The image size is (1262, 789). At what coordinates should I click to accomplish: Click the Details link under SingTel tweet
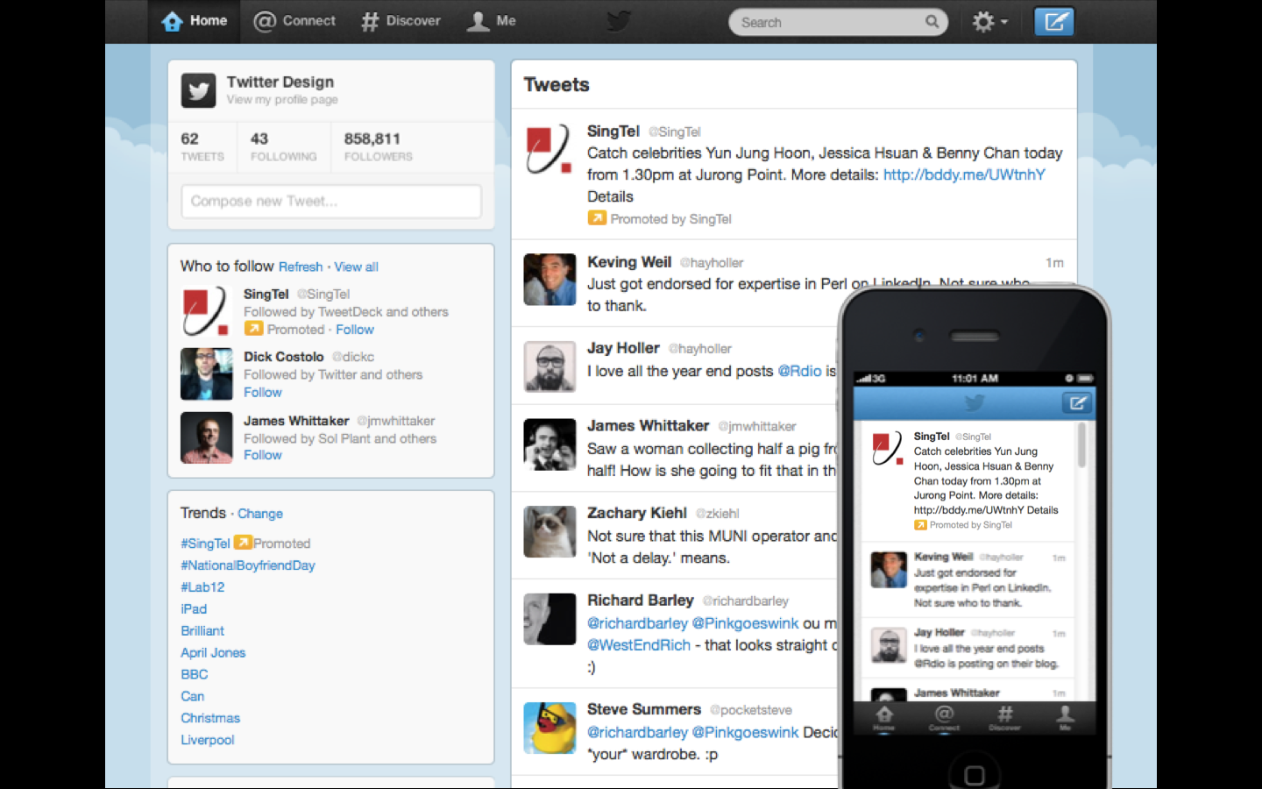[x=610, y=197]
